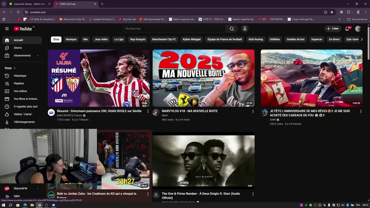Viewport: 370px width, 208px height.
Task: Select the Mix filter chip
Action: point(86,39)
